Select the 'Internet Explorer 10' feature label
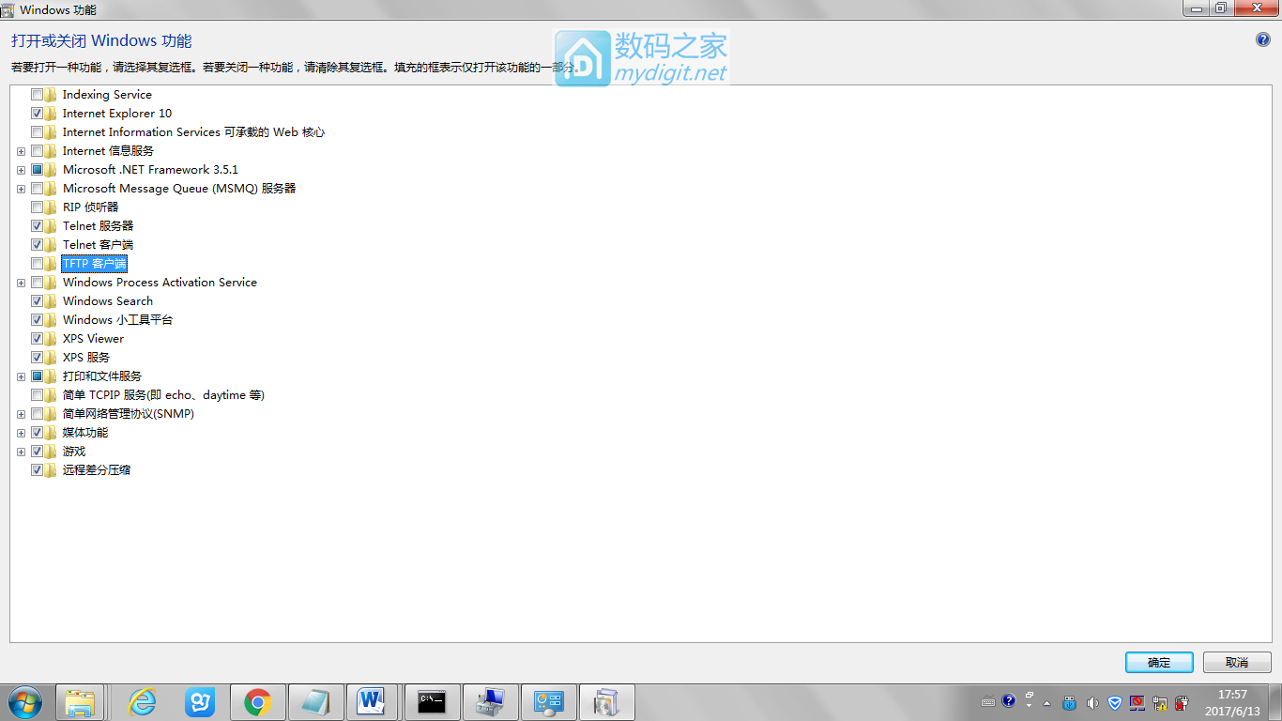The height and width of the screenshot is (721, 1282). 117,114
